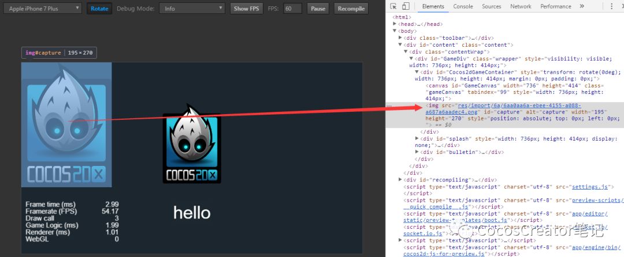Expand the div id recompiling node
Viewport: 624px width, 257px height.
click(x=400, y=180)
